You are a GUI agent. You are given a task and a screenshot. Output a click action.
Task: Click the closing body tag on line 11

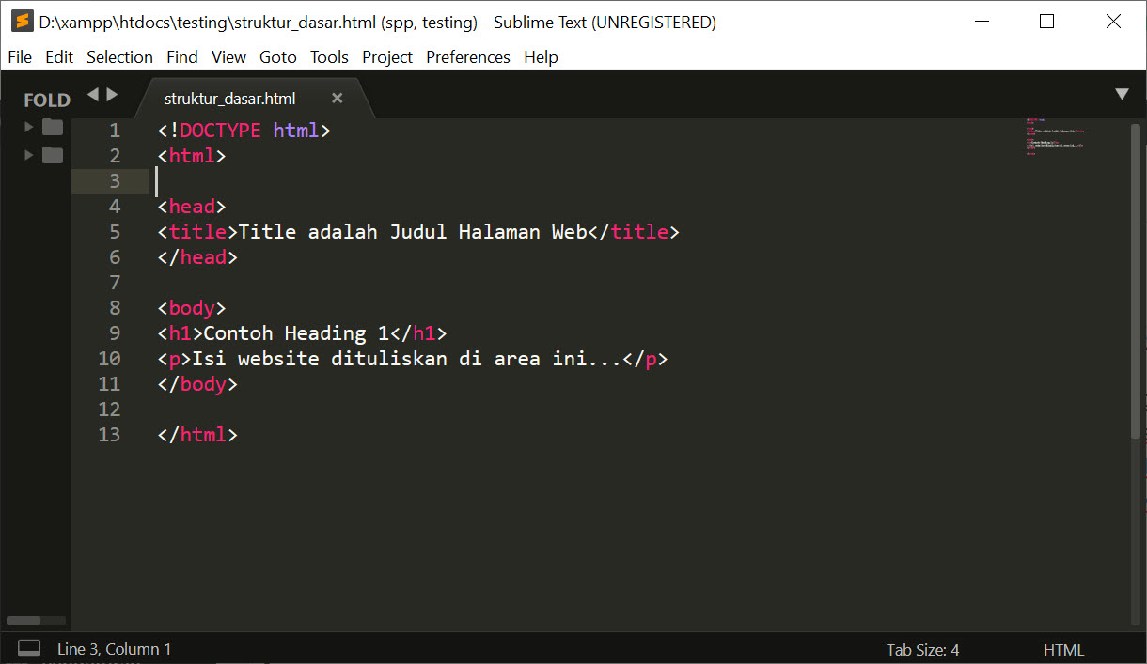click(x=197, y=384)
